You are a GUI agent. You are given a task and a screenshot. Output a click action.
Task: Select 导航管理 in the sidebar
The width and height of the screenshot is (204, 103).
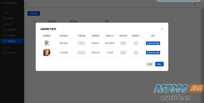pos(11,41)
